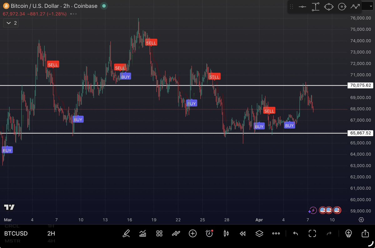Change the candlestick chart type
Screen dimensions: 375x248
[x=226, y=233]
